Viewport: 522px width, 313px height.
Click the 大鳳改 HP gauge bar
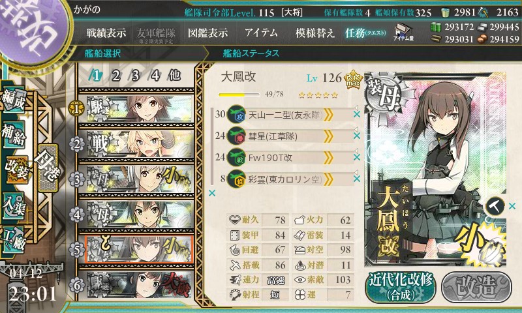tap(239, 95)
